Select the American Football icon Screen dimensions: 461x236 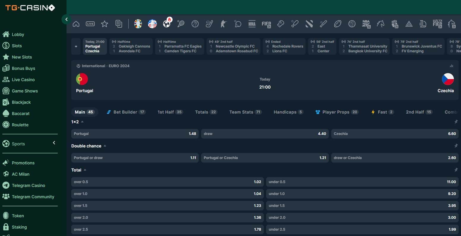pyautogui.click(x=338, y=24)
